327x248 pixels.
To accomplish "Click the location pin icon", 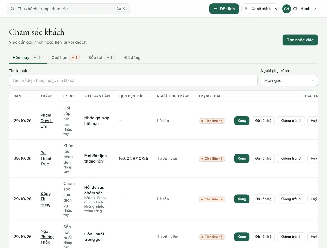I will coord(246,9).
